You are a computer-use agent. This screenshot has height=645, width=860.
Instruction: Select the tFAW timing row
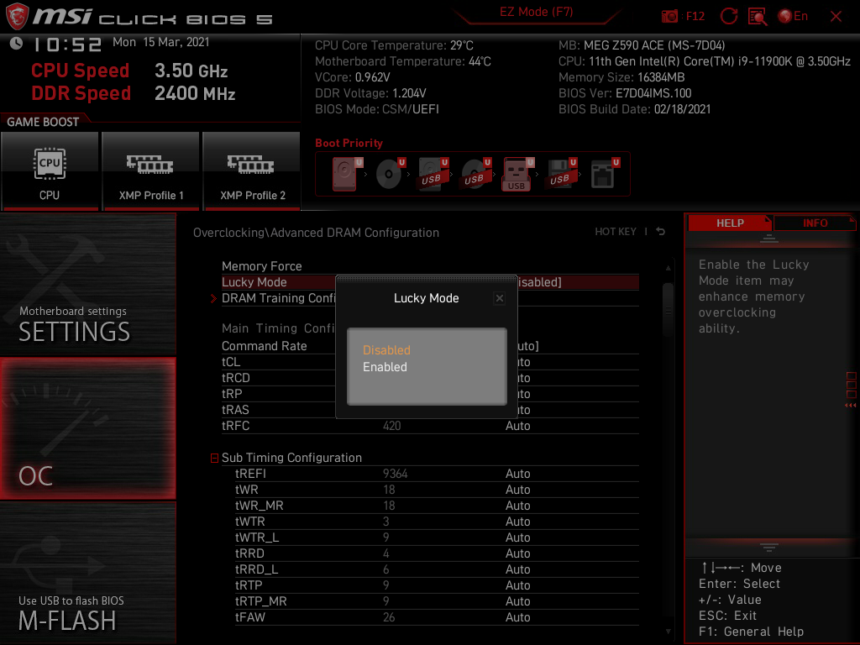(437, 617)
